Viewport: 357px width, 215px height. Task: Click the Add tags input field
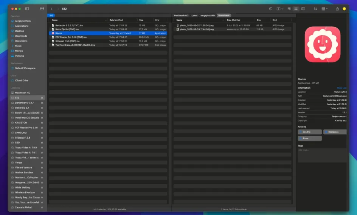point(322,155)
